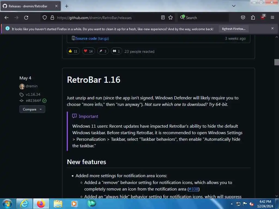Toggle the rocket reaction with 3
Screen dimensions: 279x209
[x=103, y=51]
